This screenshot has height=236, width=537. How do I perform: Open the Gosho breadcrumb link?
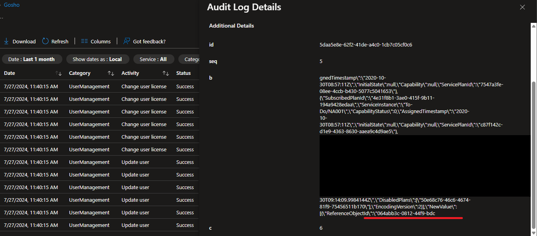(x=11, y=5)
